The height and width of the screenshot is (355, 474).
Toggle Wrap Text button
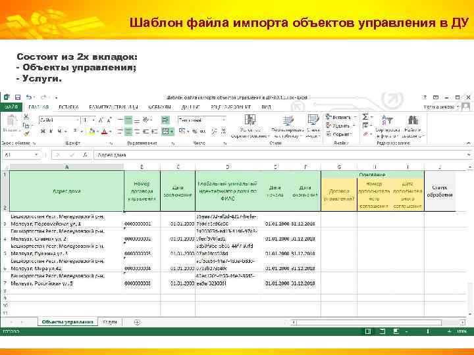tap(165, 120)
